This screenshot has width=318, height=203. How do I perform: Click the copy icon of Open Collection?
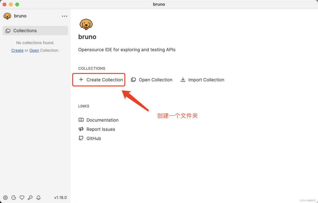(x=133, y=80)
